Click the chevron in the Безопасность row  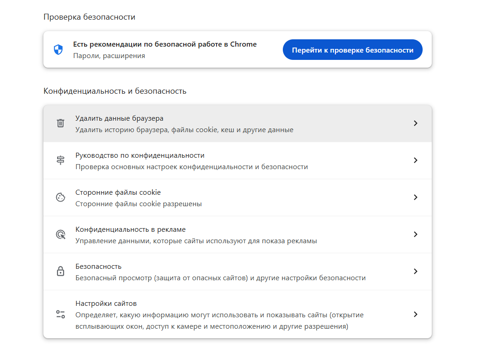tap(415, 272)
